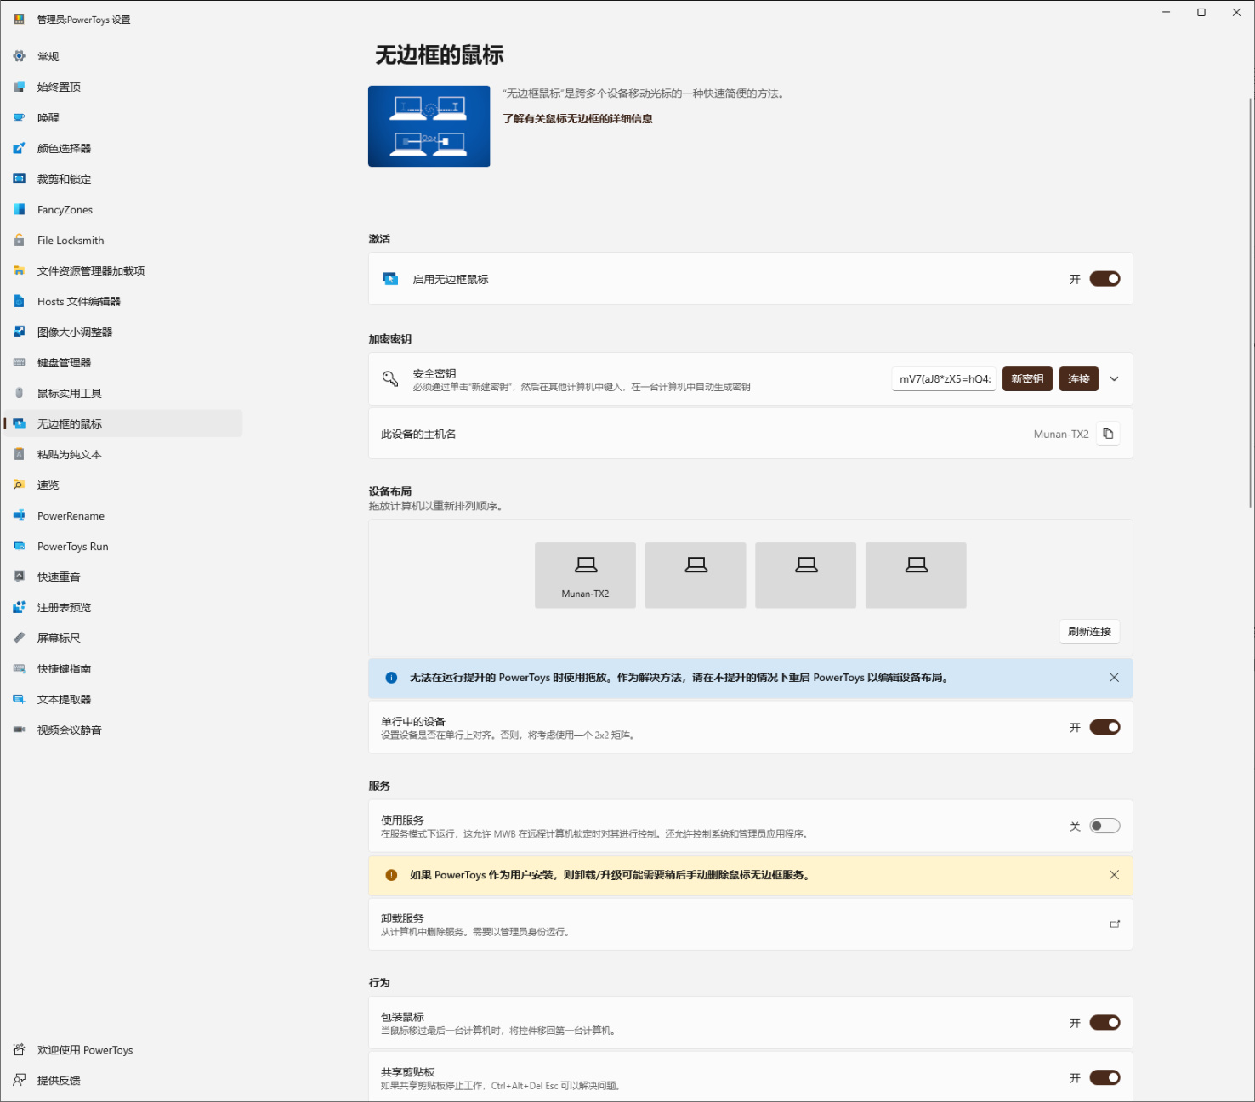Click the 始终置顶 sidebar icon
1255x1102 pixels.
click(x=19, y=87)
